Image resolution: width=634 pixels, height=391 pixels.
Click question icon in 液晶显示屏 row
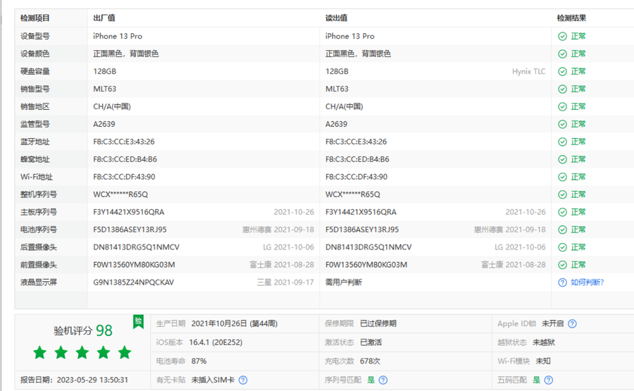[562, 283]
